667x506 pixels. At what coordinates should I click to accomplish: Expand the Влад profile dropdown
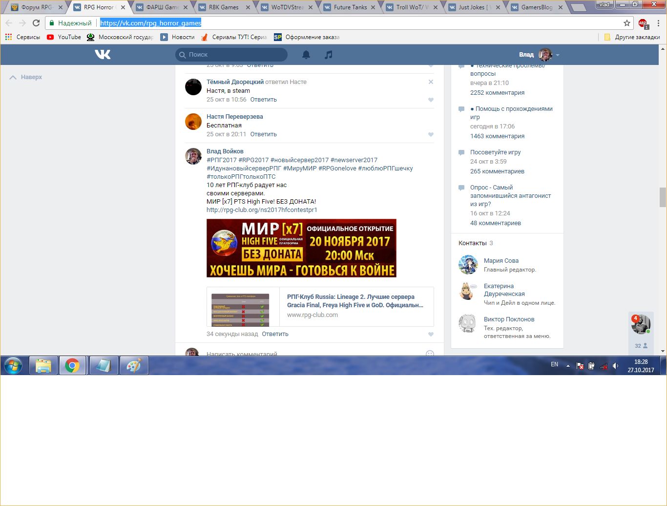coord(539,55)
